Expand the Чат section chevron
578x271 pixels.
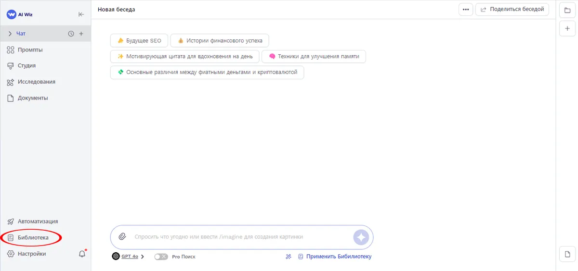[x=10, y=34]
